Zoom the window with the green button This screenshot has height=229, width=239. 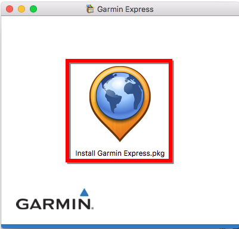tap(33, 9)
